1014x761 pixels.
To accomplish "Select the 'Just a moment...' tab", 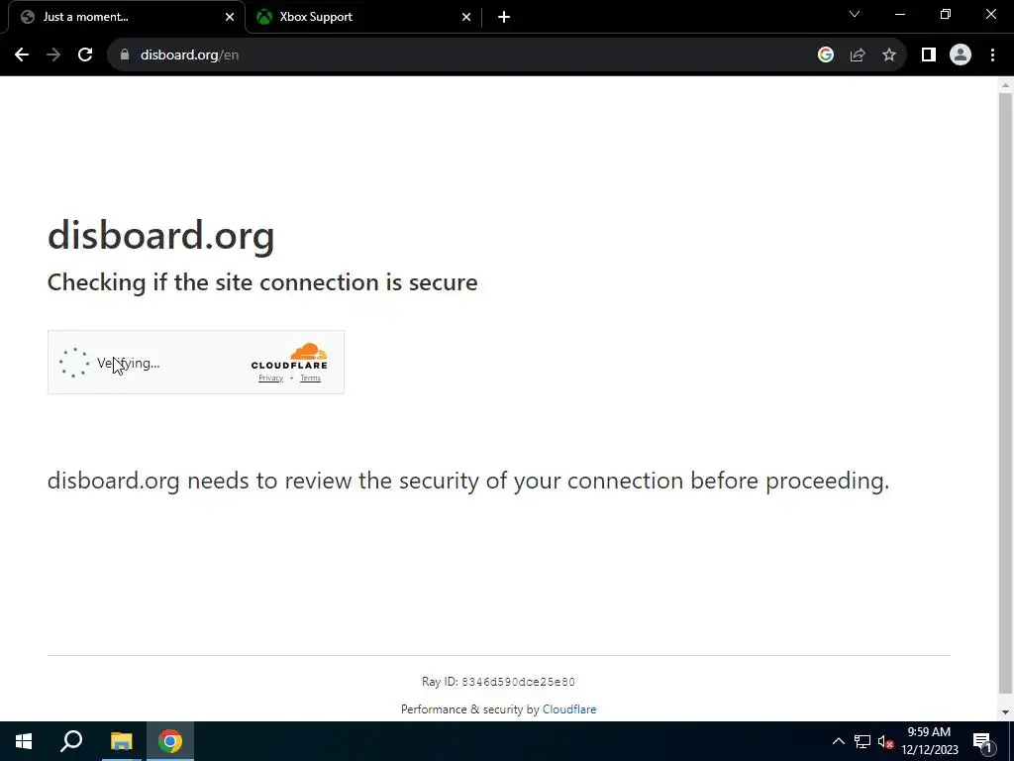I will point(126,17).
